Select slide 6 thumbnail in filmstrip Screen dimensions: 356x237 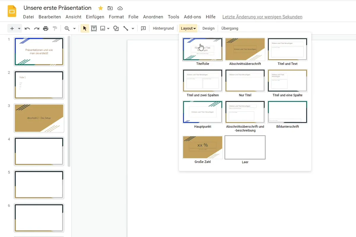(x=39, y=218)
